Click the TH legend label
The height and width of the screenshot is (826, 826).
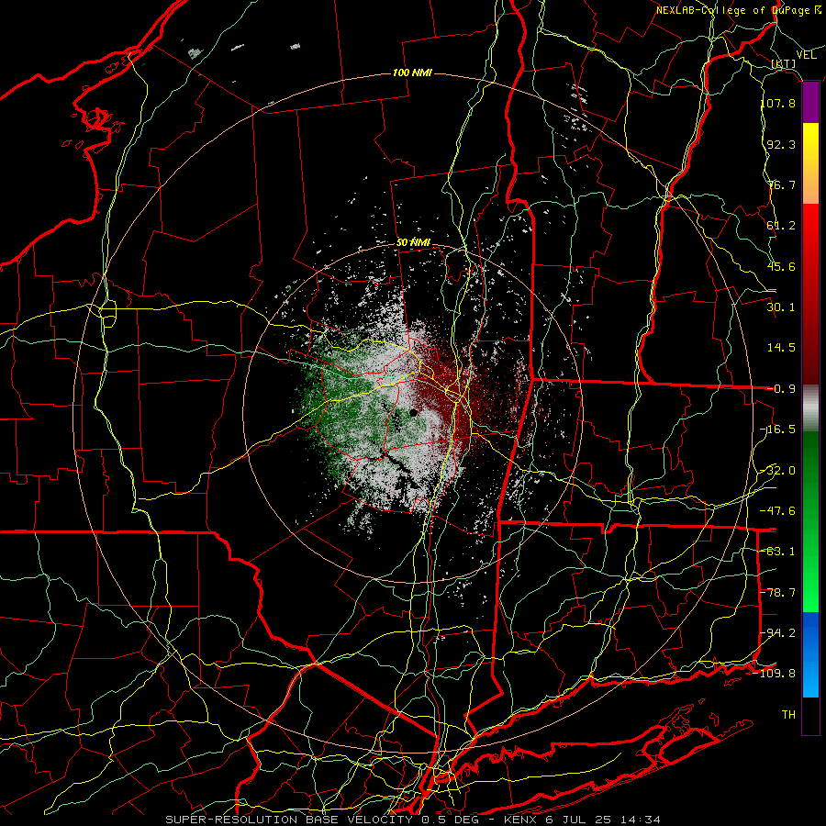788,714
